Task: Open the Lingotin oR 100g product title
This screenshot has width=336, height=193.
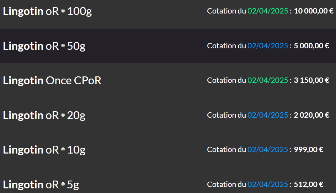Action: pos(47,12)
